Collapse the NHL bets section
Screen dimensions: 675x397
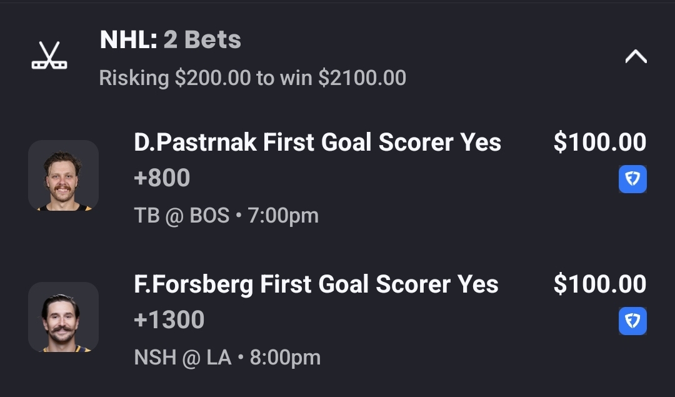636,57
